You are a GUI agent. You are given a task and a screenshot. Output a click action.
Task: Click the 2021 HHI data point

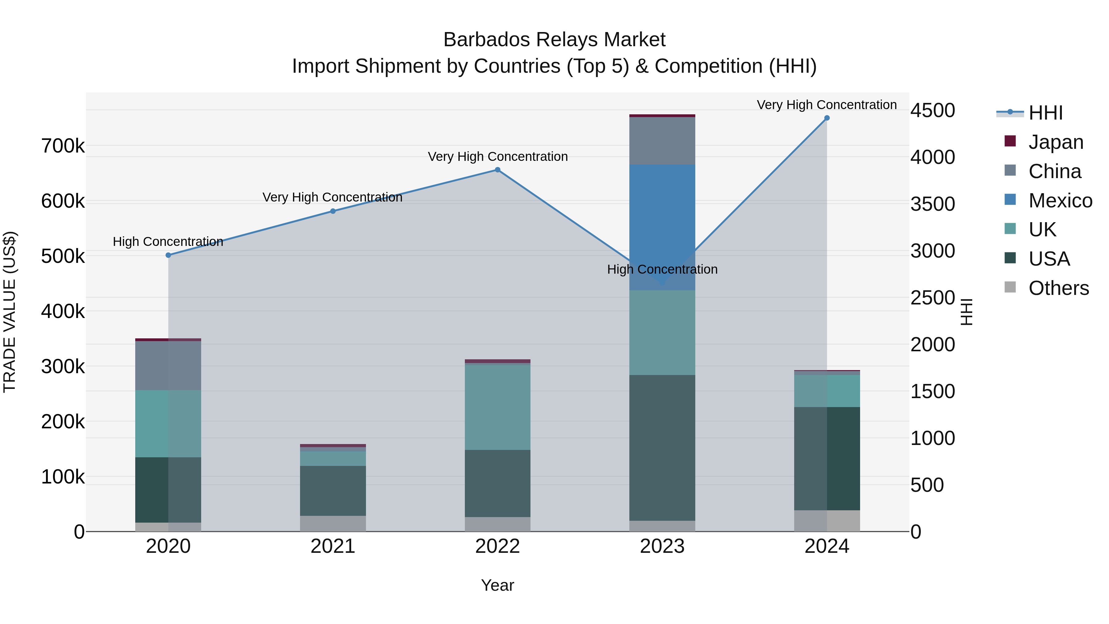(333, 211)
